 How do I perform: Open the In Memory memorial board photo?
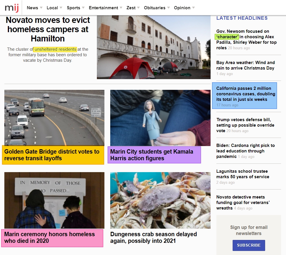tap(54, 200)
